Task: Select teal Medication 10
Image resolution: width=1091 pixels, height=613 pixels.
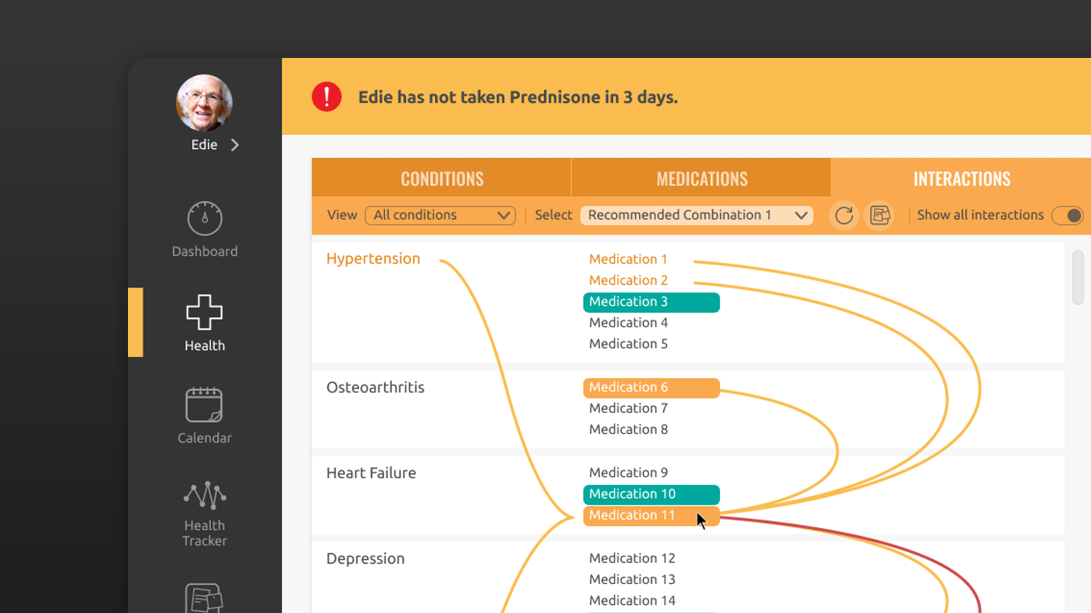Action: (x=652, y=494)
